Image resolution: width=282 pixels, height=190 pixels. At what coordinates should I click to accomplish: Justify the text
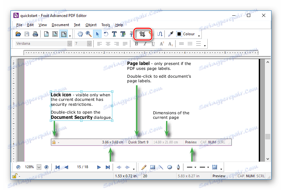(x=125, y=43)
